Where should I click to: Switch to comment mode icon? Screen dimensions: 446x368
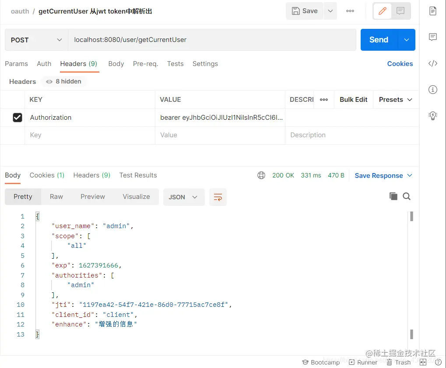(x=400, y=11)
